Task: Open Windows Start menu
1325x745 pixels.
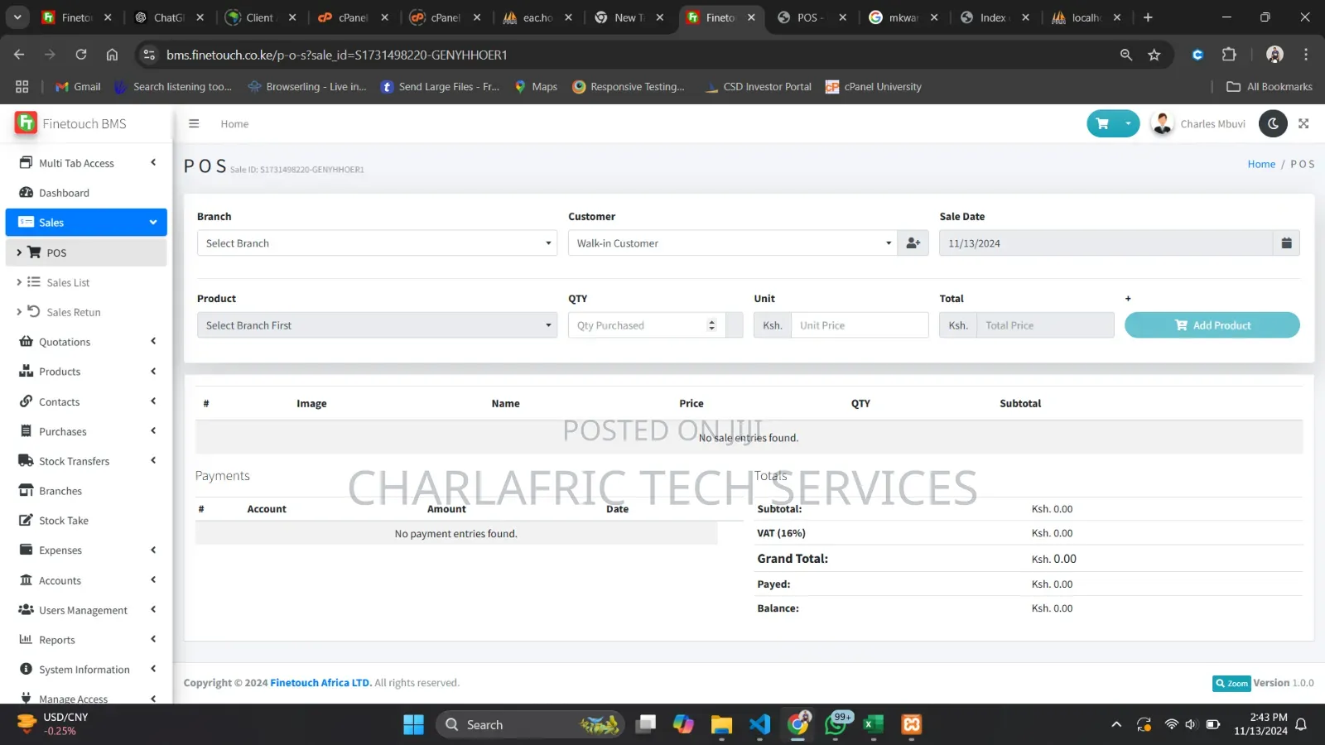Action: [413, 725]
